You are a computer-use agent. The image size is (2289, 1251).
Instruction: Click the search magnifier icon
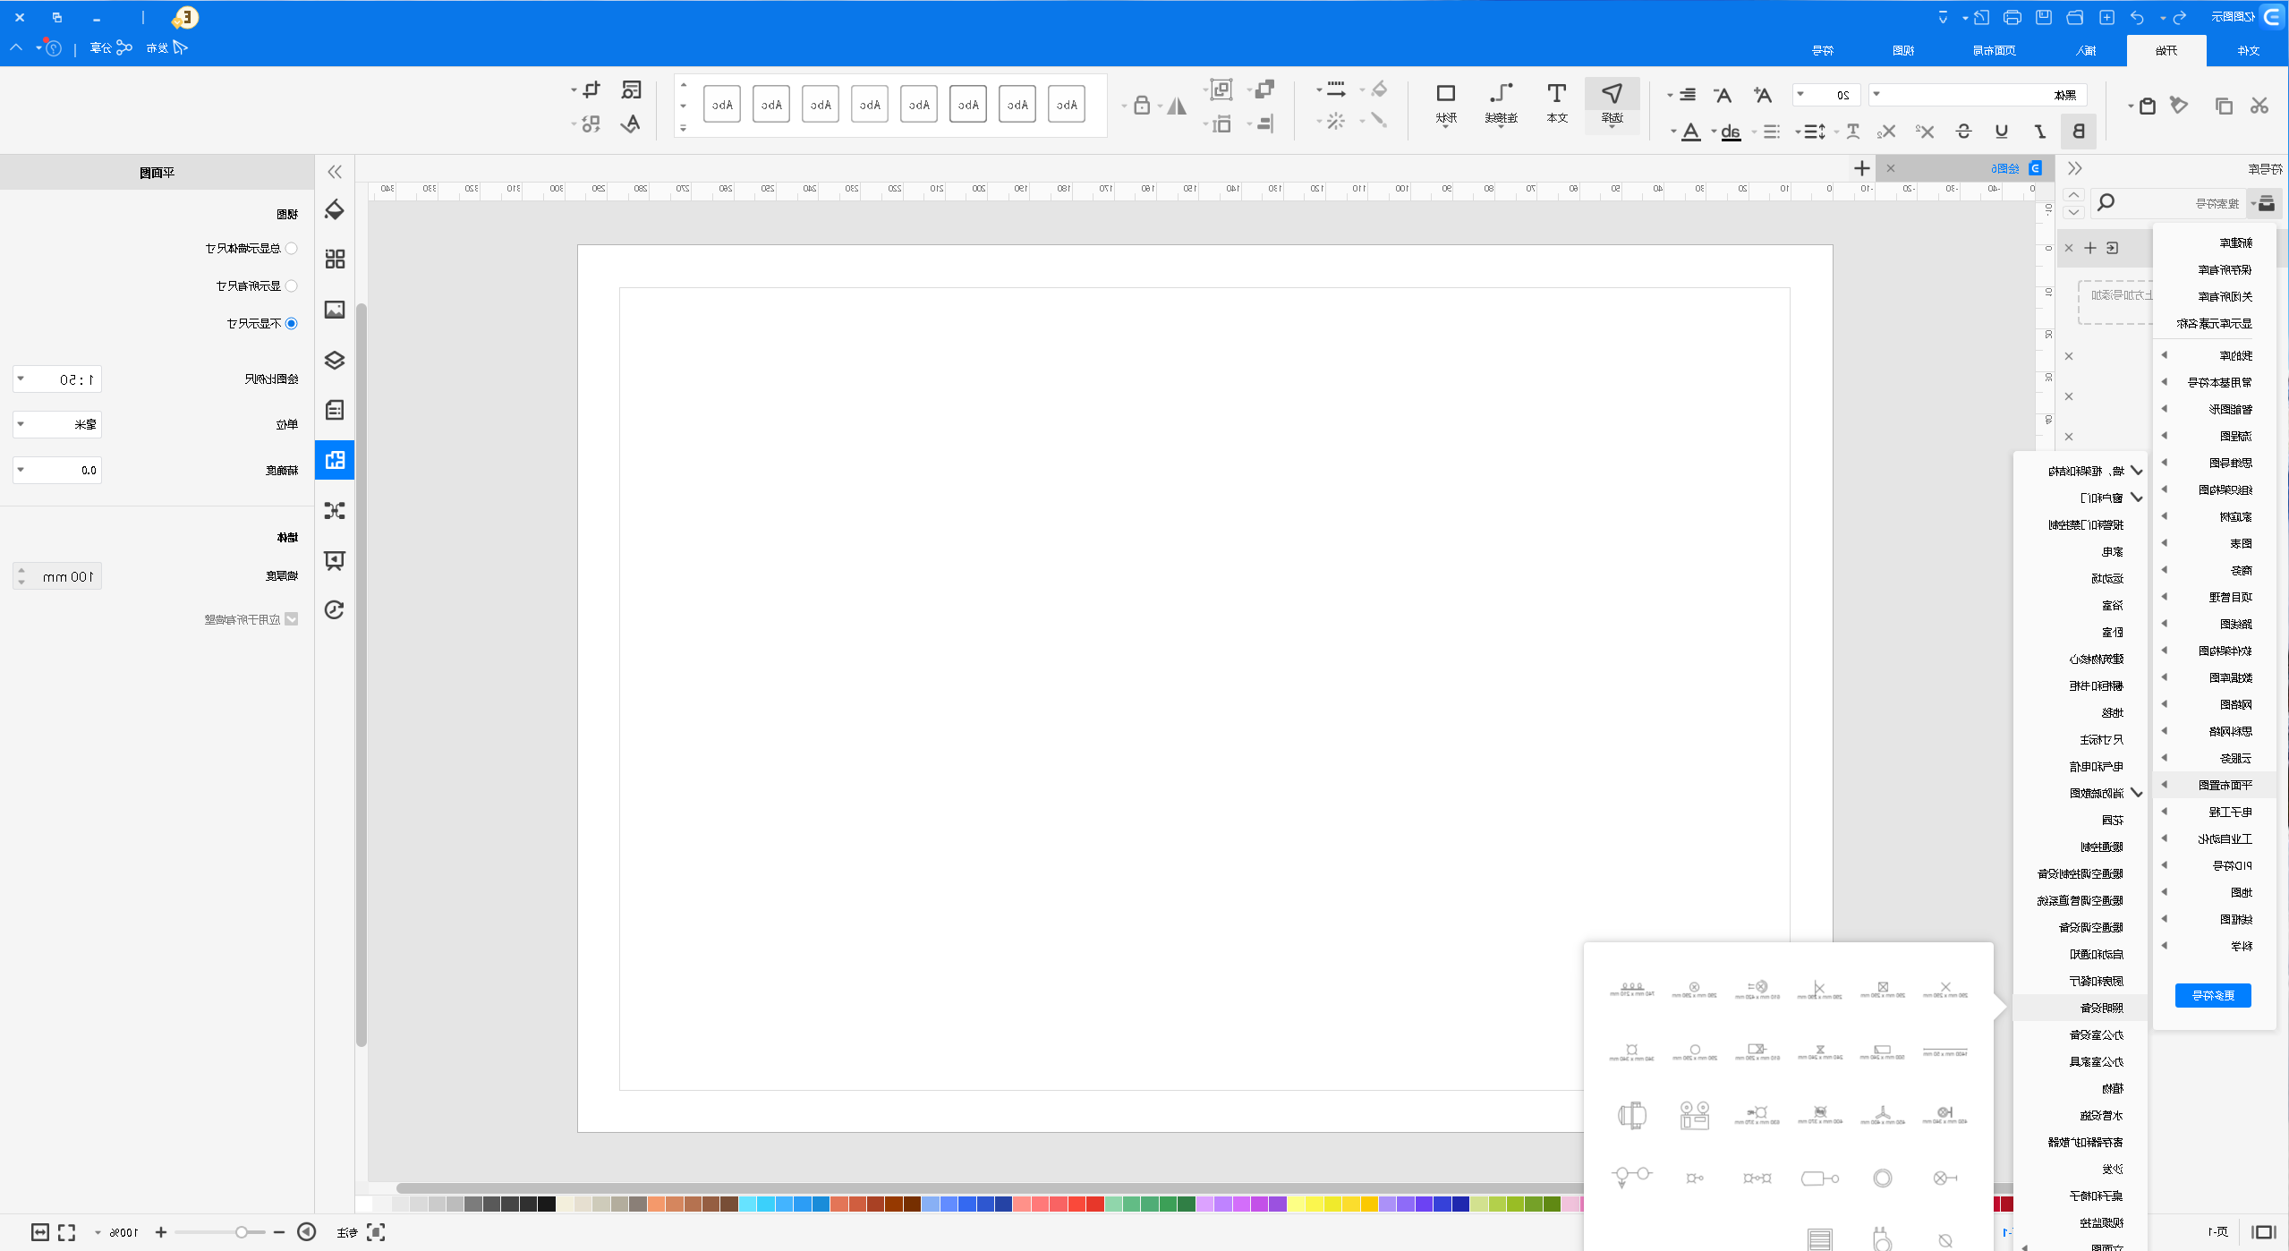coord(2106,202)
